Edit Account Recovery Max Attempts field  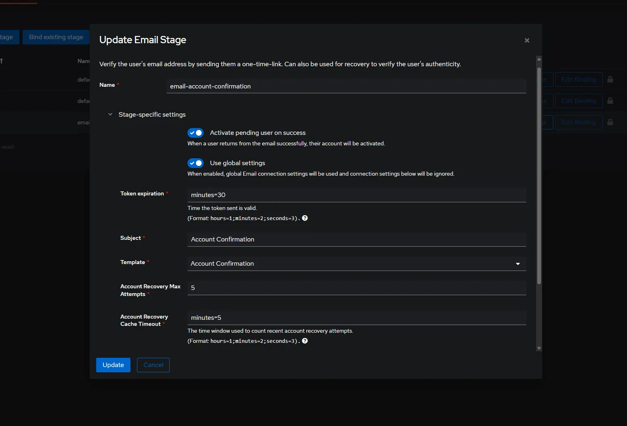tap(356, 288)
